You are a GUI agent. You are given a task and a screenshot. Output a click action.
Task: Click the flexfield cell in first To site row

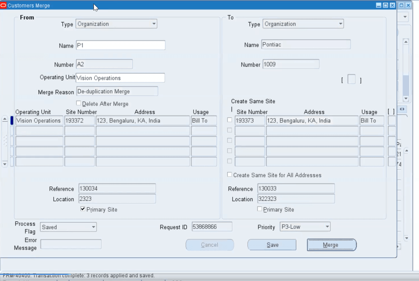tap(392, 120)
